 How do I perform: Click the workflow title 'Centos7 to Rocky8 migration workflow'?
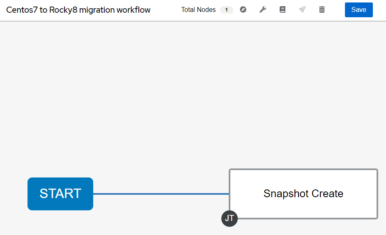(x=78, y=10)
